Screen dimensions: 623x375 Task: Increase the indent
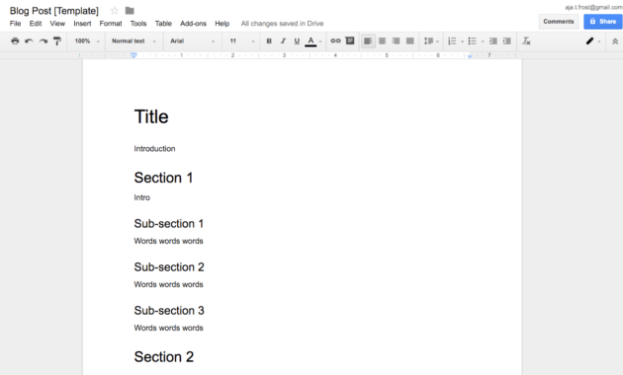(507, 40)
